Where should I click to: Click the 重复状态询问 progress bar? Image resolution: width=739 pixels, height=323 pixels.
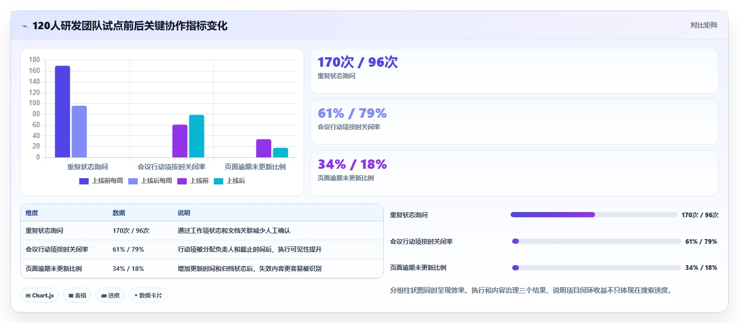point(594,215)
